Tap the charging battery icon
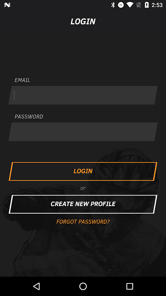The width and height of the screenshot is (166, 296). coord(146,5)
